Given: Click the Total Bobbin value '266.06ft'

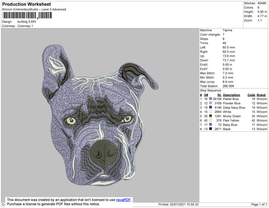Looking at the screenshot, I should point(228,86).
